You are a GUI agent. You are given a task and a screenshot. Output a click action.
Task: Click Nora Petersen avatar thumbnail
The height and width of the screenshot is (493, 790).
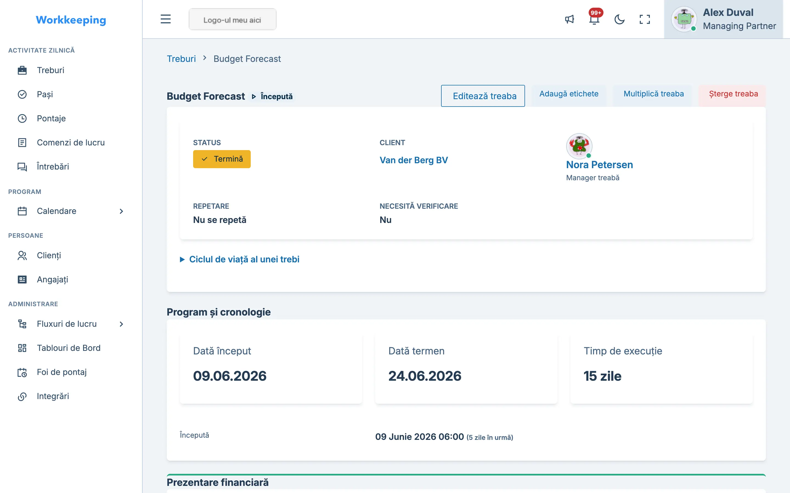pyautogui.click(x=579, y=145)
